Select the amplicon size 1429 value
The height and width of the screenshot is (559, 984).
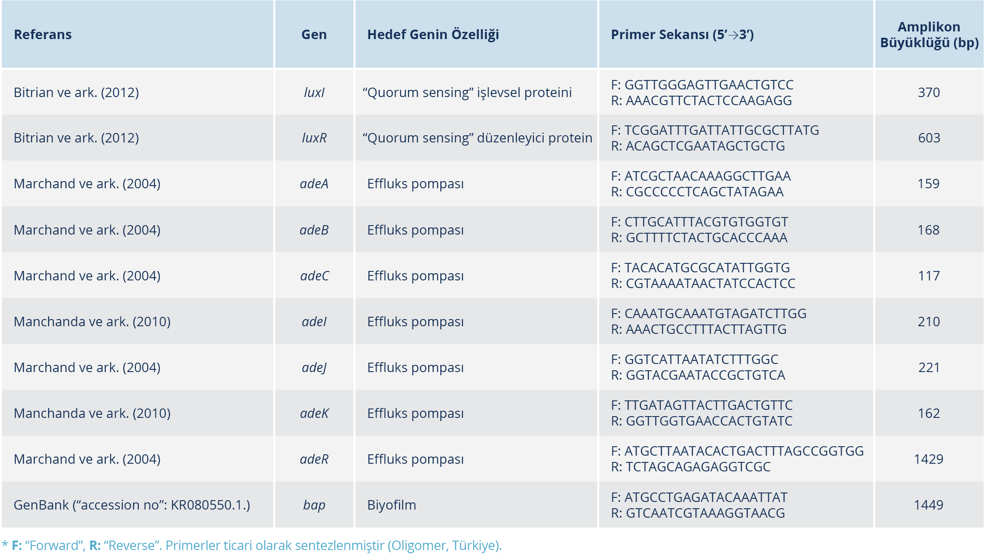coord(928,459)
